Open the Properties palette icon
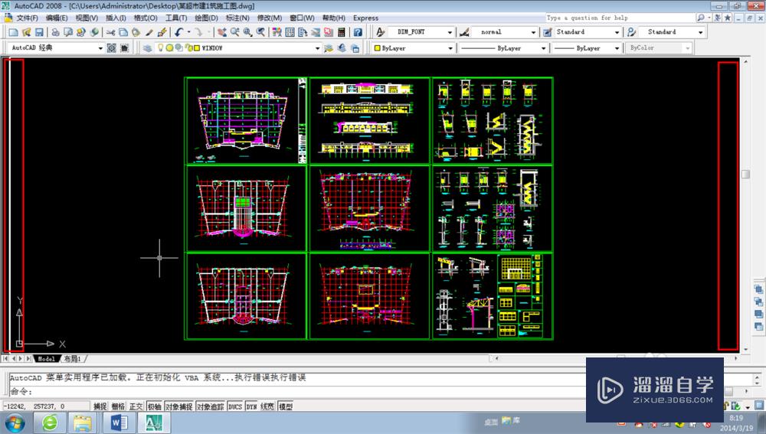Viewport: 766px width, 434px height. [x=277, y=32]
